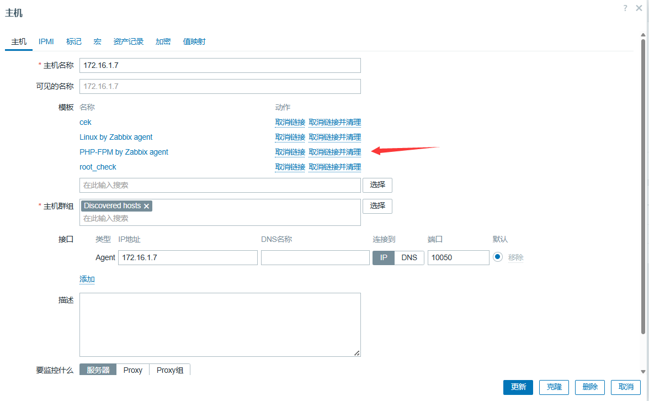Click 选择 button for host groups

377,206
